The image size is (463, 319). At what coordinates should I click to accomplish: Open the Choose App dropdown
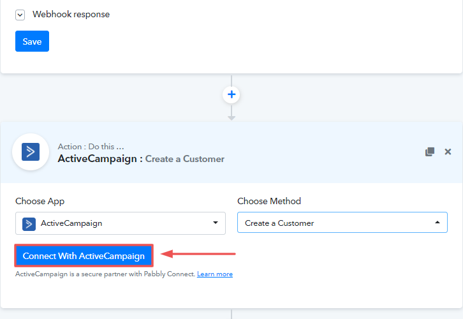pos(121,223)
